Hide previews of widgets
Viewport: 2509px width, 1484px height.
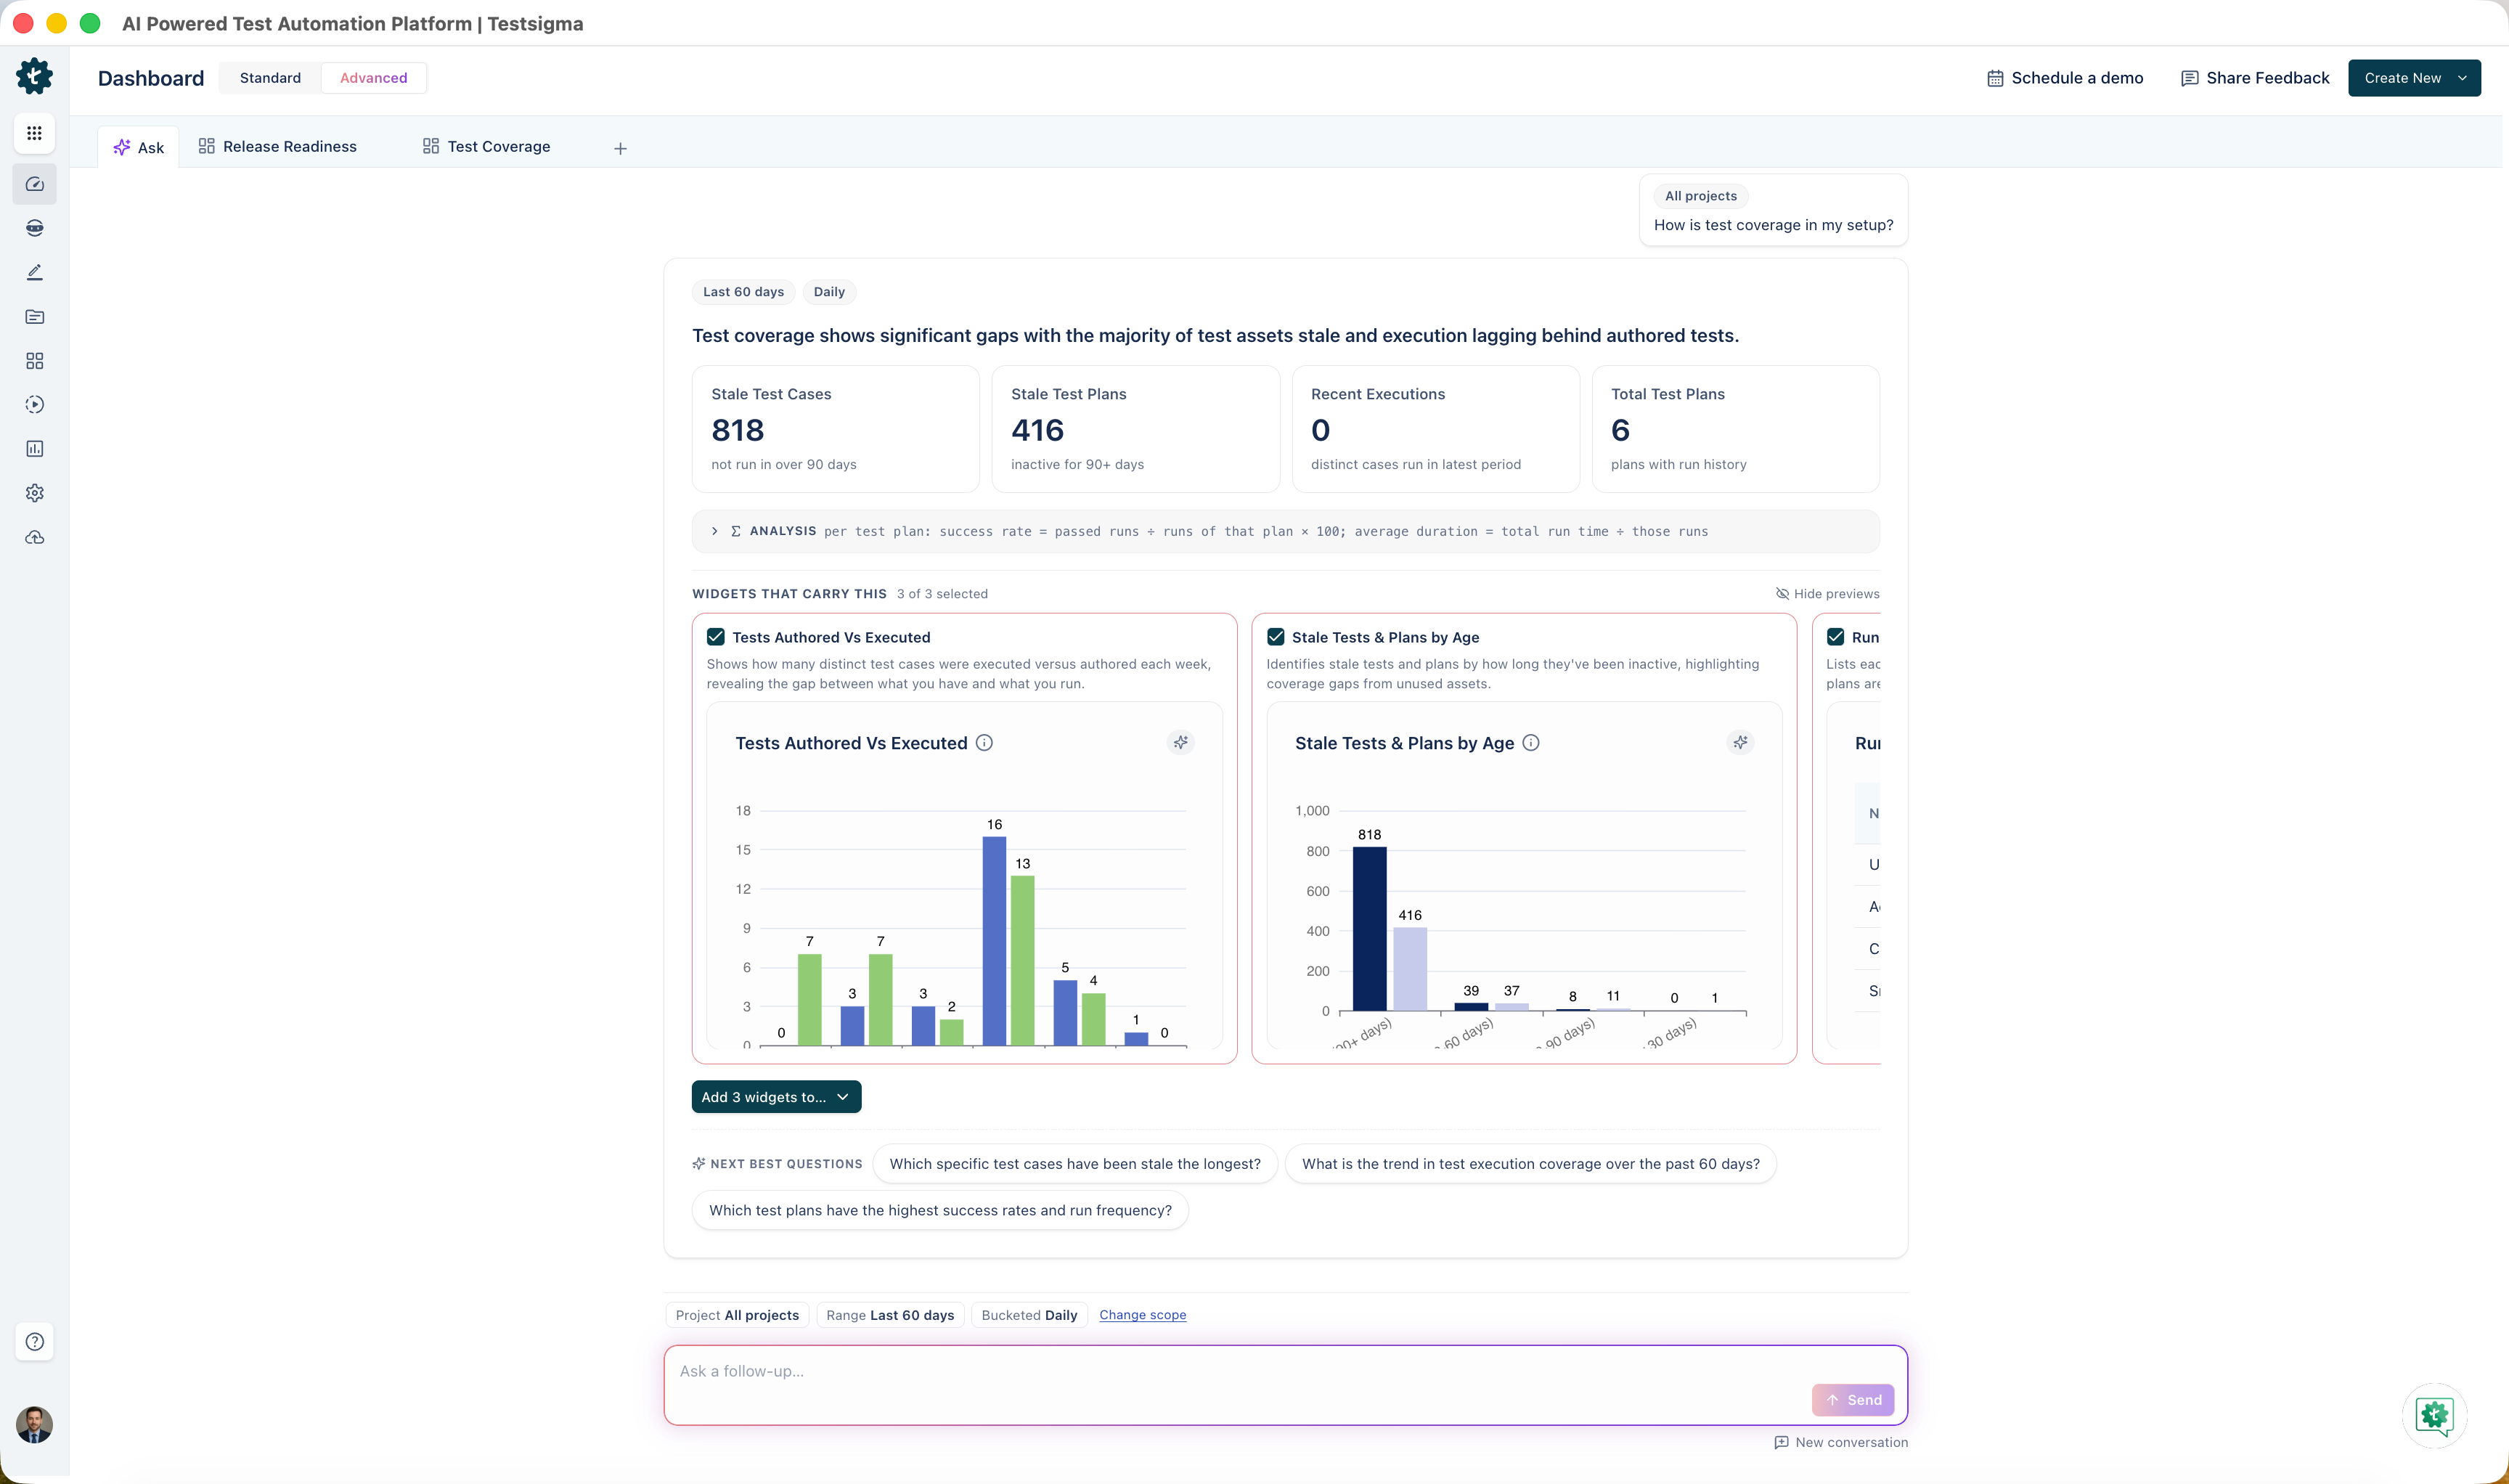coord(1827,594)
